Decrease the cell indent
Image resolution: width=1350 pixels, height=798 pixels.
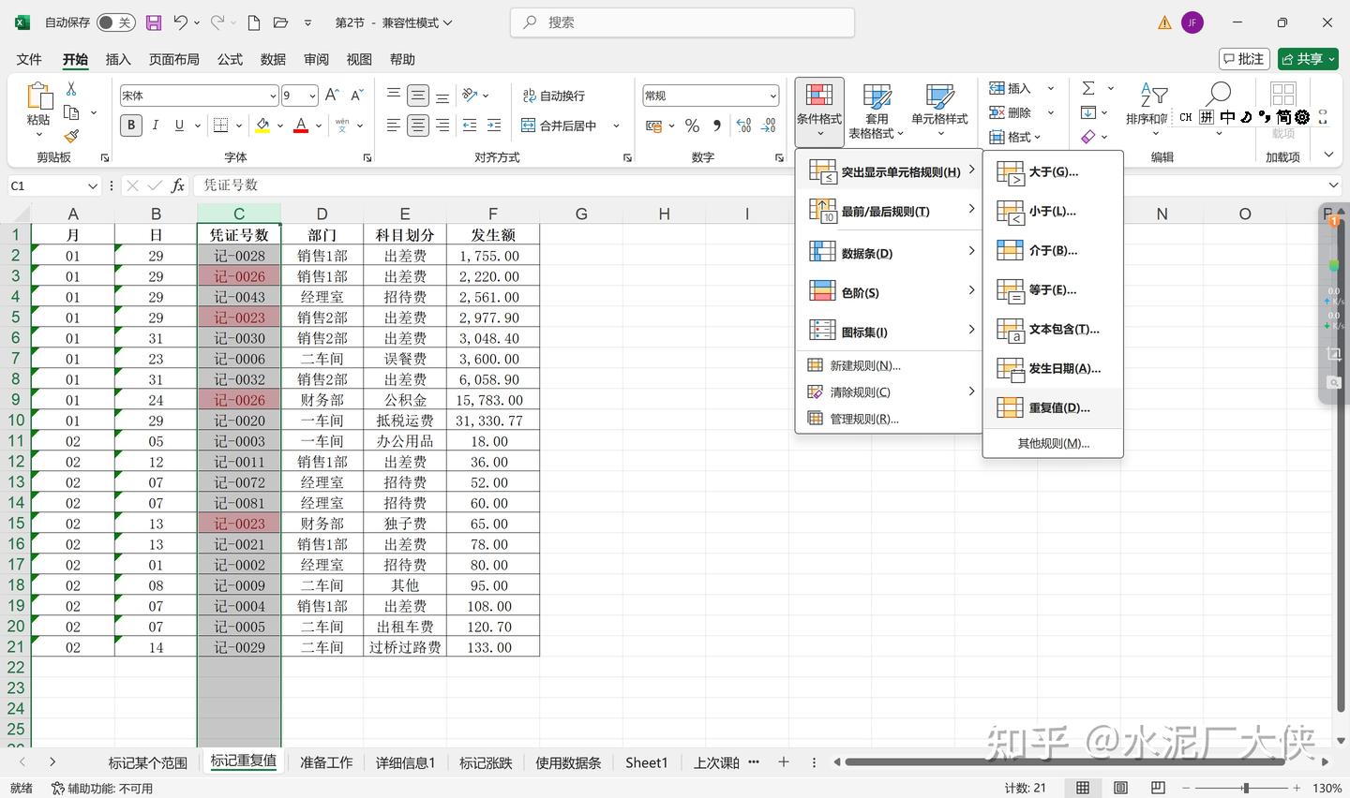point(470,126)
